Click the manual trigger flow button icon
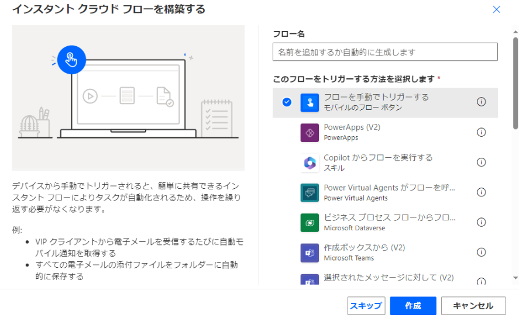519x325 pixels. 310,102
